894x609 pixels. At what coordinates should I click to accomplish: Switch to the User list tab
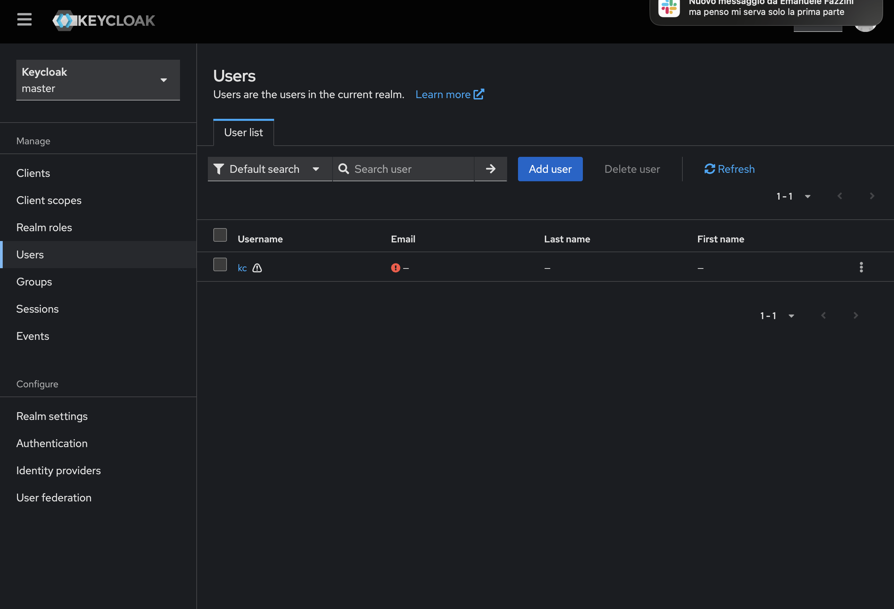(x=244, y=133)
